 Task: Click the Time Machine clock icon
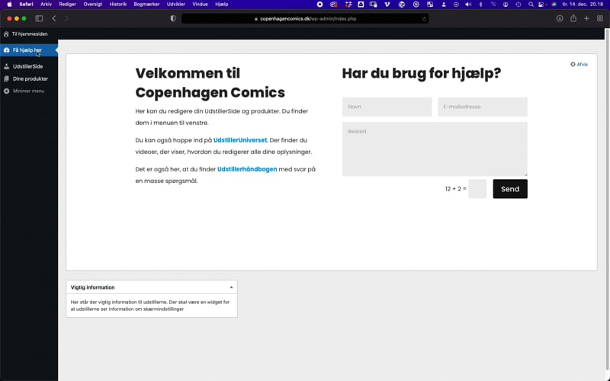[x=518, y=5]
